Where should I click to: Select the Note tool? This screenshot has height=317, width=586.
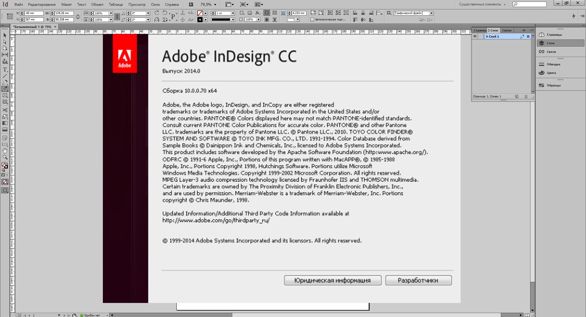(x=5, y=138)
